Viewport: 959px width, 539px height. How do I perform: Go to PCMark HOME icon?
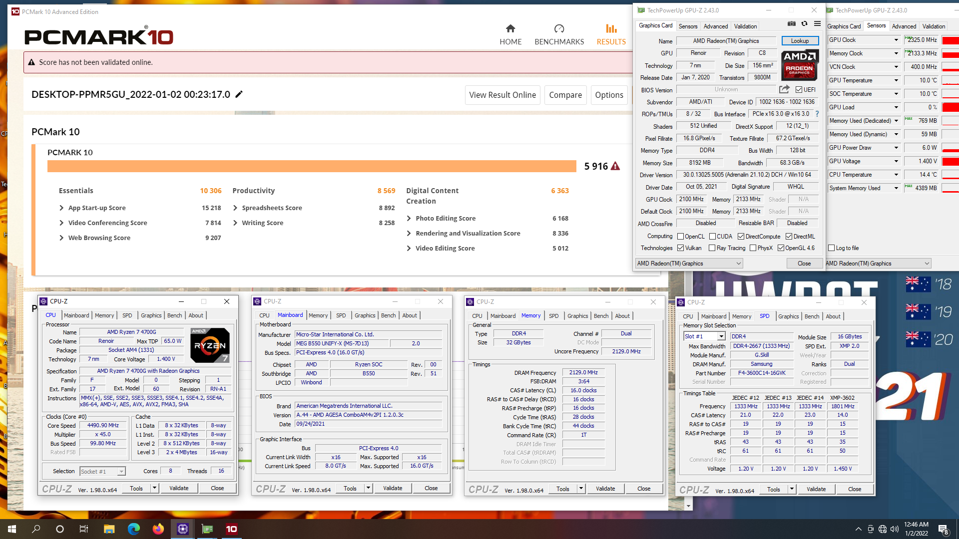point(510,28)
